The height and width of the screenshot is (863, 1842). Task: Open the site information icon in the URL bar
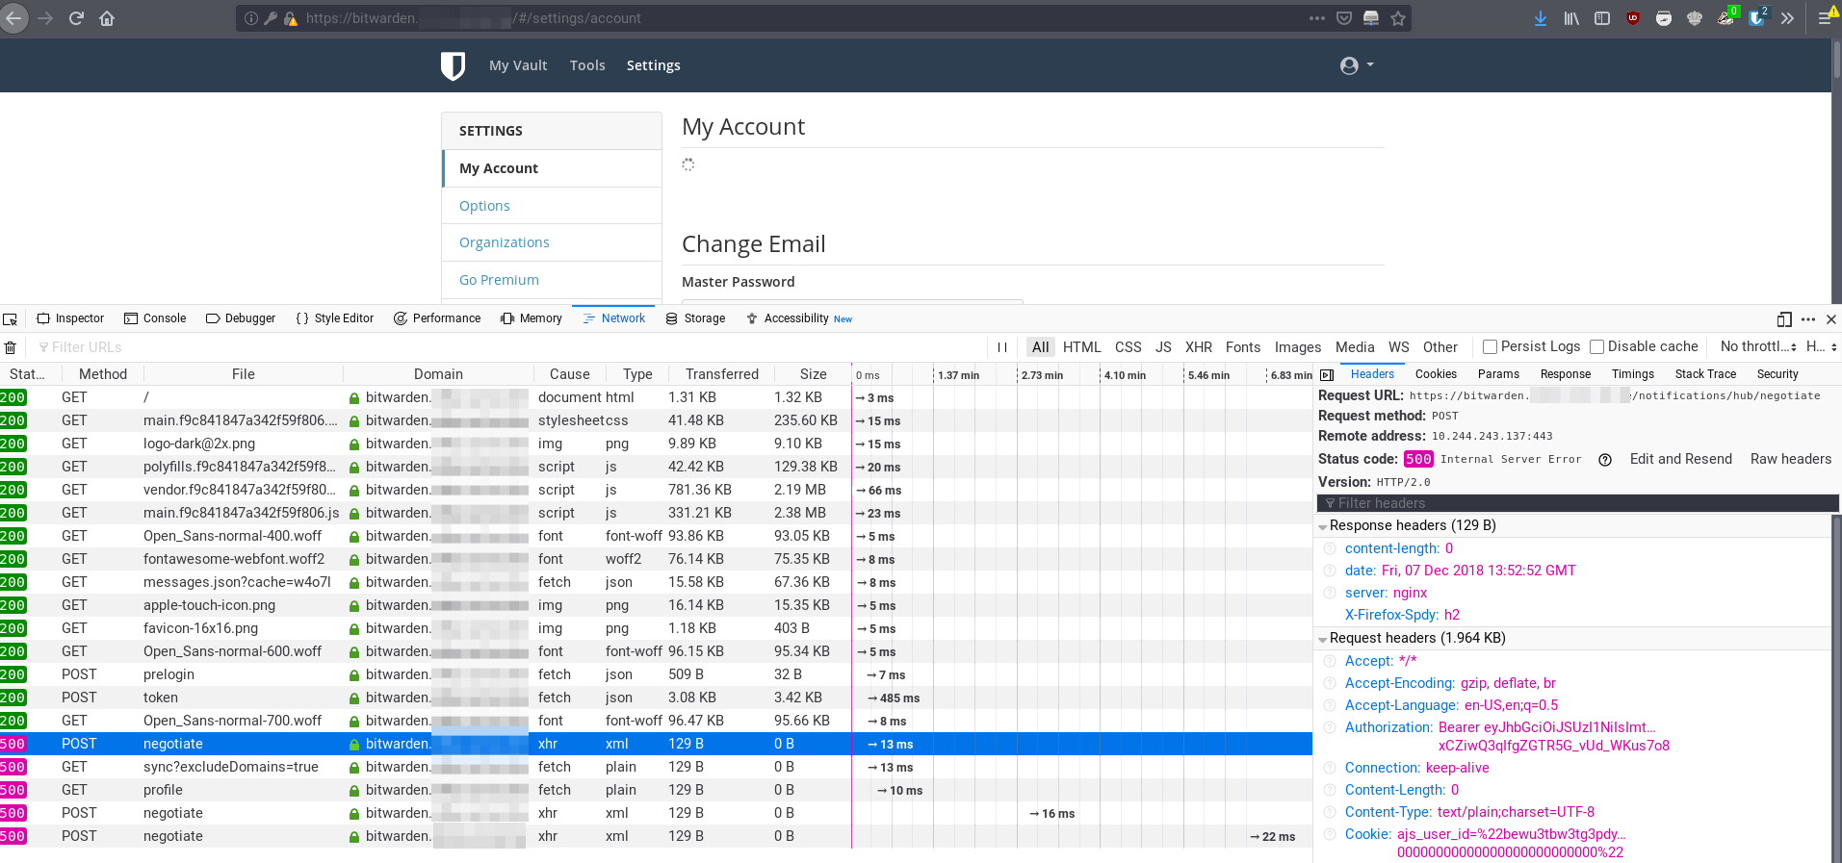251,18
